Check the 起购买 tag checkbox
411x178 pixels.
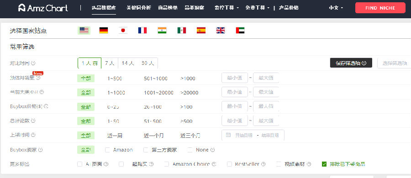(x=121, y=164)
